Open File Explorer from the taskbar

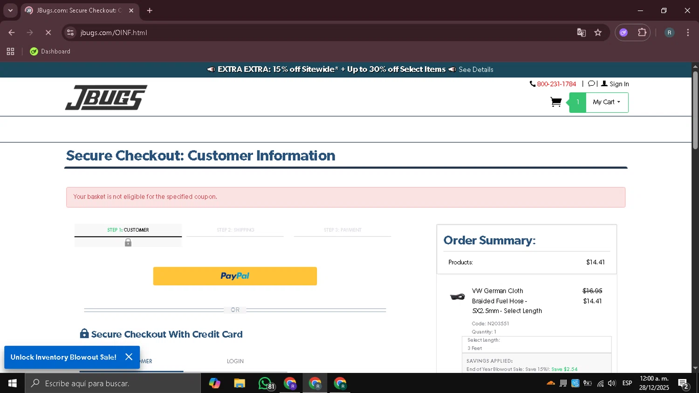240,383
